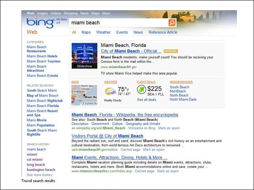The width and height of the screenshot is (254, 190).
Task: Click See more history link
Action: [39, 175]
